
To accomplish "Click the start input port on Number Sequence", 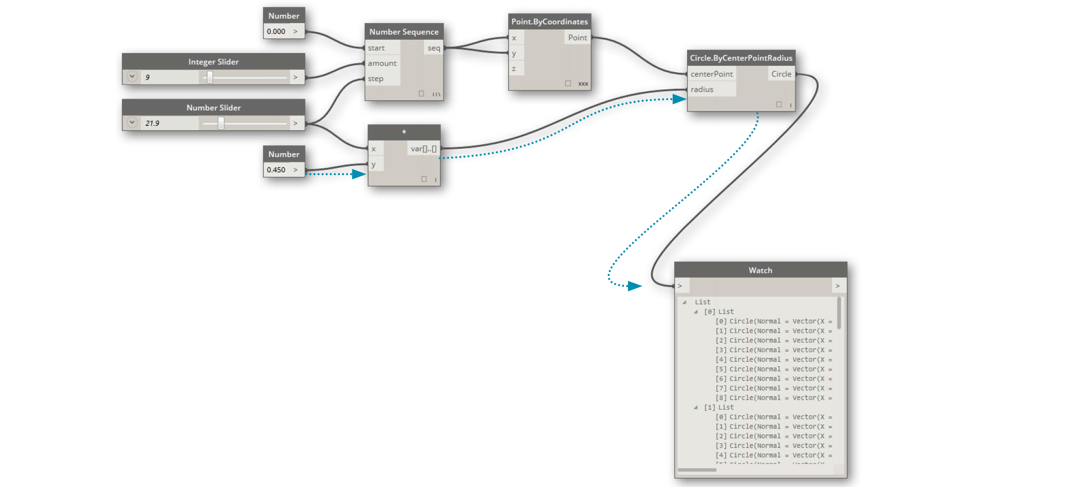I will pos(376,48).
